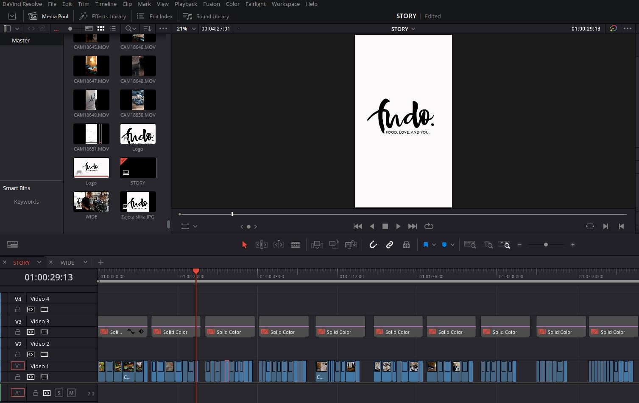Select the Zajeta slika.JPG thumbnail

click(138, 202)
